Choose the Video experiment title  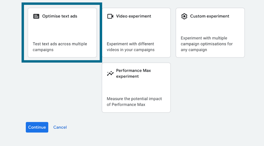134,16
